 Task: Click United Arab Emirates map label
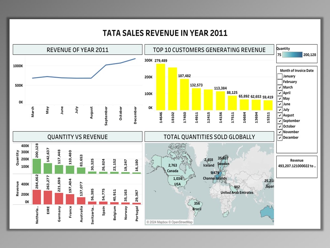point(237,192)
